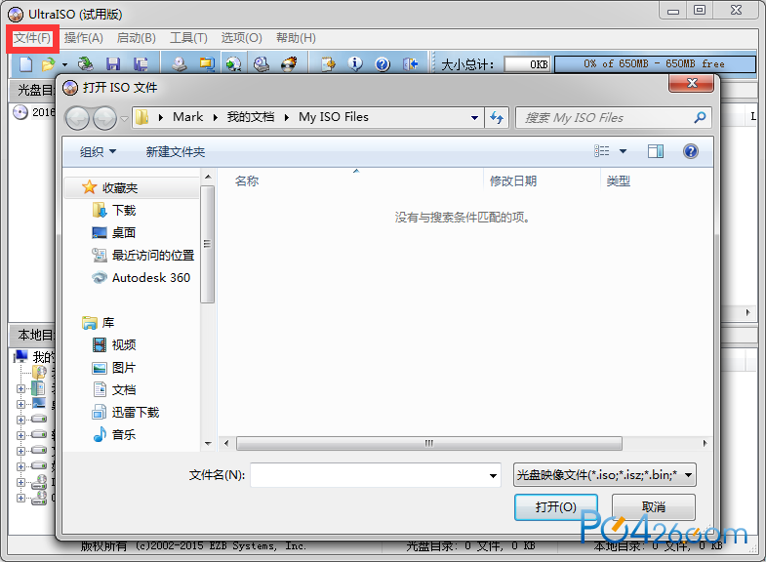Select 桌面 in the navigation pane
The height and width of the screenshot is (562, 766).
point(124,233)
